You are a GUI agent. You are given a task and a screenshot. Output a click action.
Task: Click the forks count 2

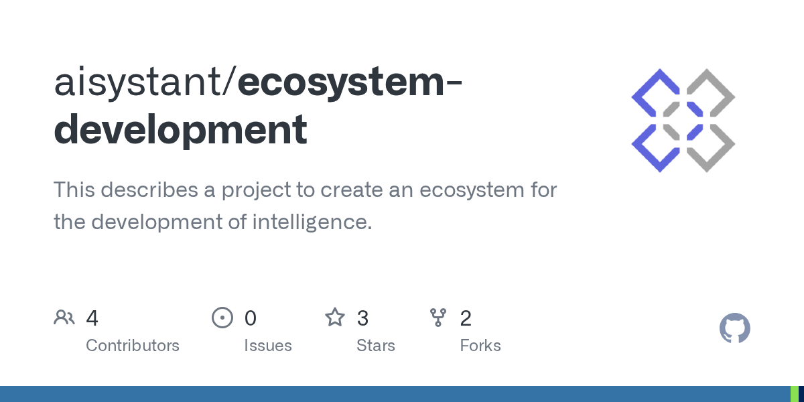click(x=466, y=318)
